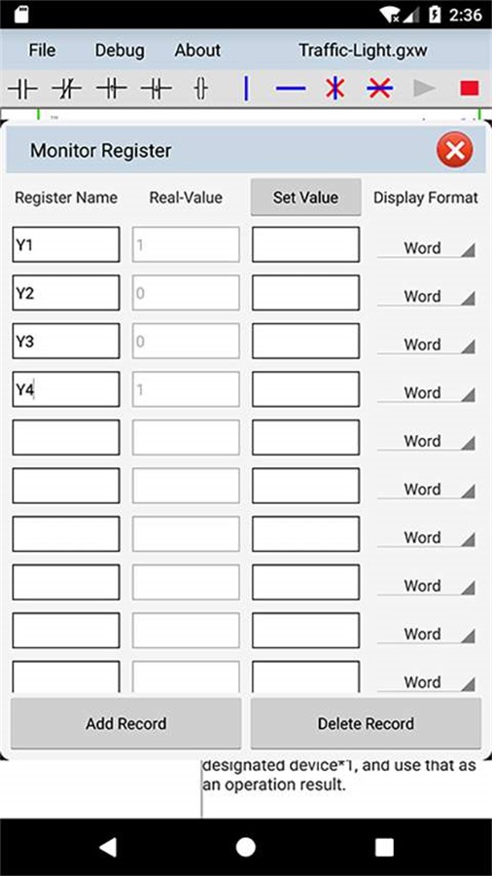This screenshot has width=492, height=876.
Task: Open Display Format dropdown for Y1
Action: 426,247
